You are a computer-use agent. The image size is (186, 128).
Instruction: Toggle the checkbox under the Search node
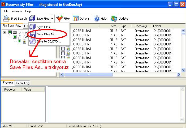point(20,41)
